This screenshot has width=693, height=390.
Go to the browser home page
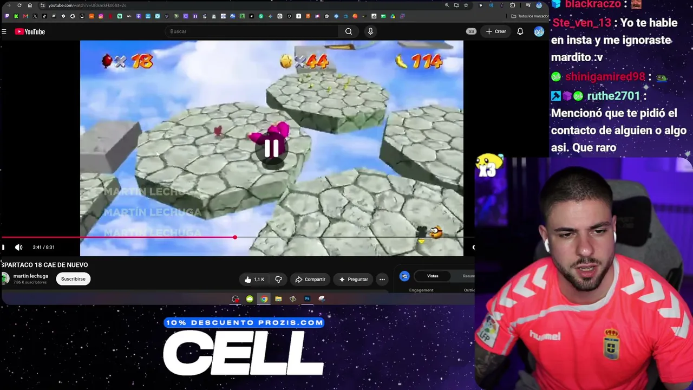(x=30, y=5)
